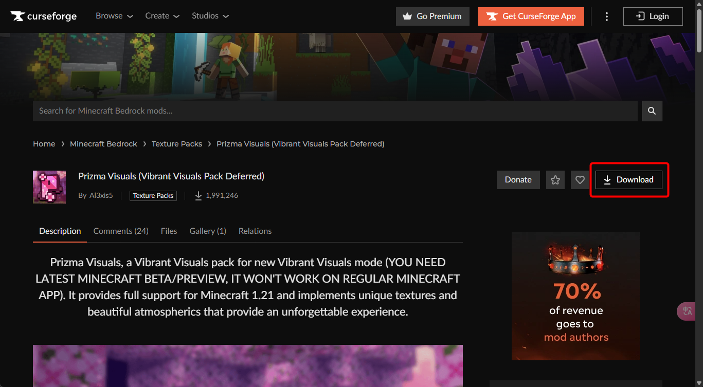703x387 pixels.
Task: Open the Files tab
Action: coord(169,231)
